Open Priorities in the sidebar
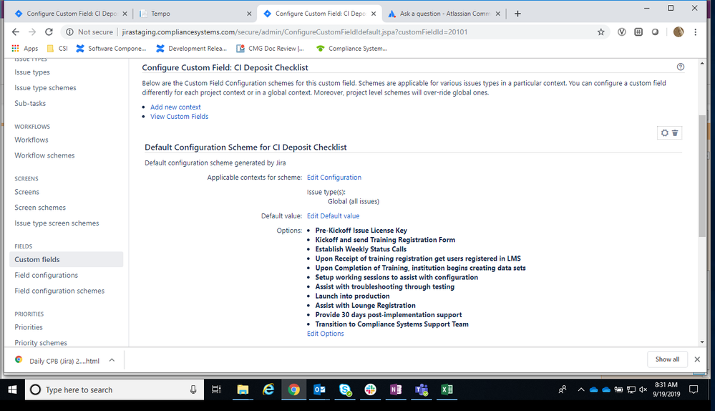 pos(29,327)
